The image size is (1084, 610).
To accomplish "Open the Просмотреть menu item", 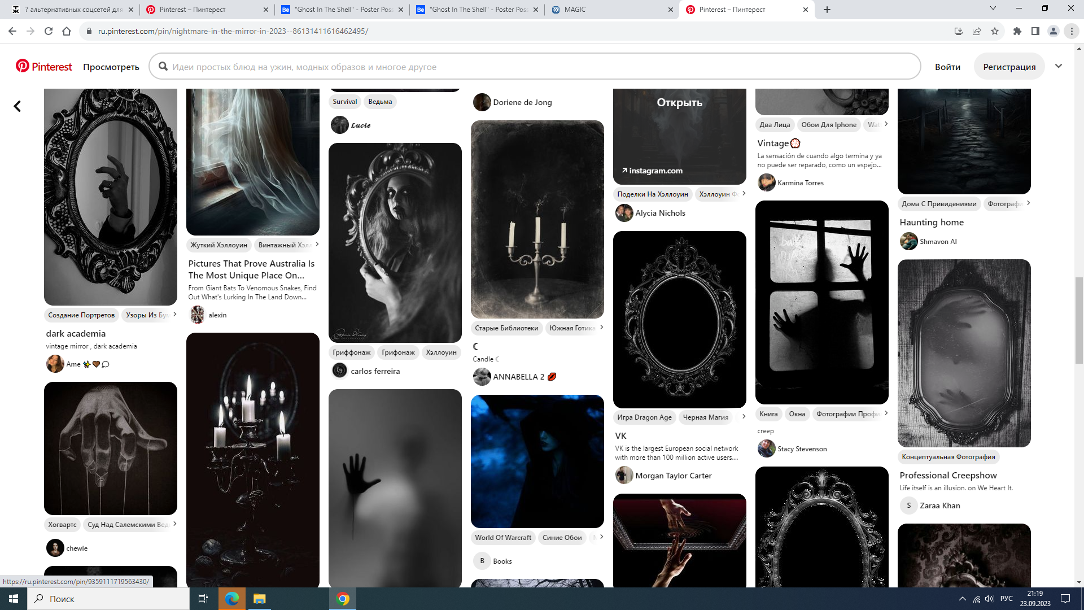I will pyautogui.click(x=111, y=67).
